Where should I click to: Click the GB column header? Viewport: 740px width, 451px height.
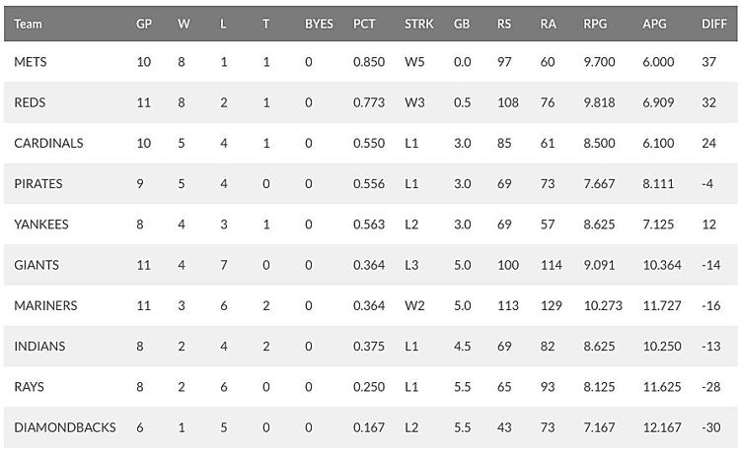point(462,24)
